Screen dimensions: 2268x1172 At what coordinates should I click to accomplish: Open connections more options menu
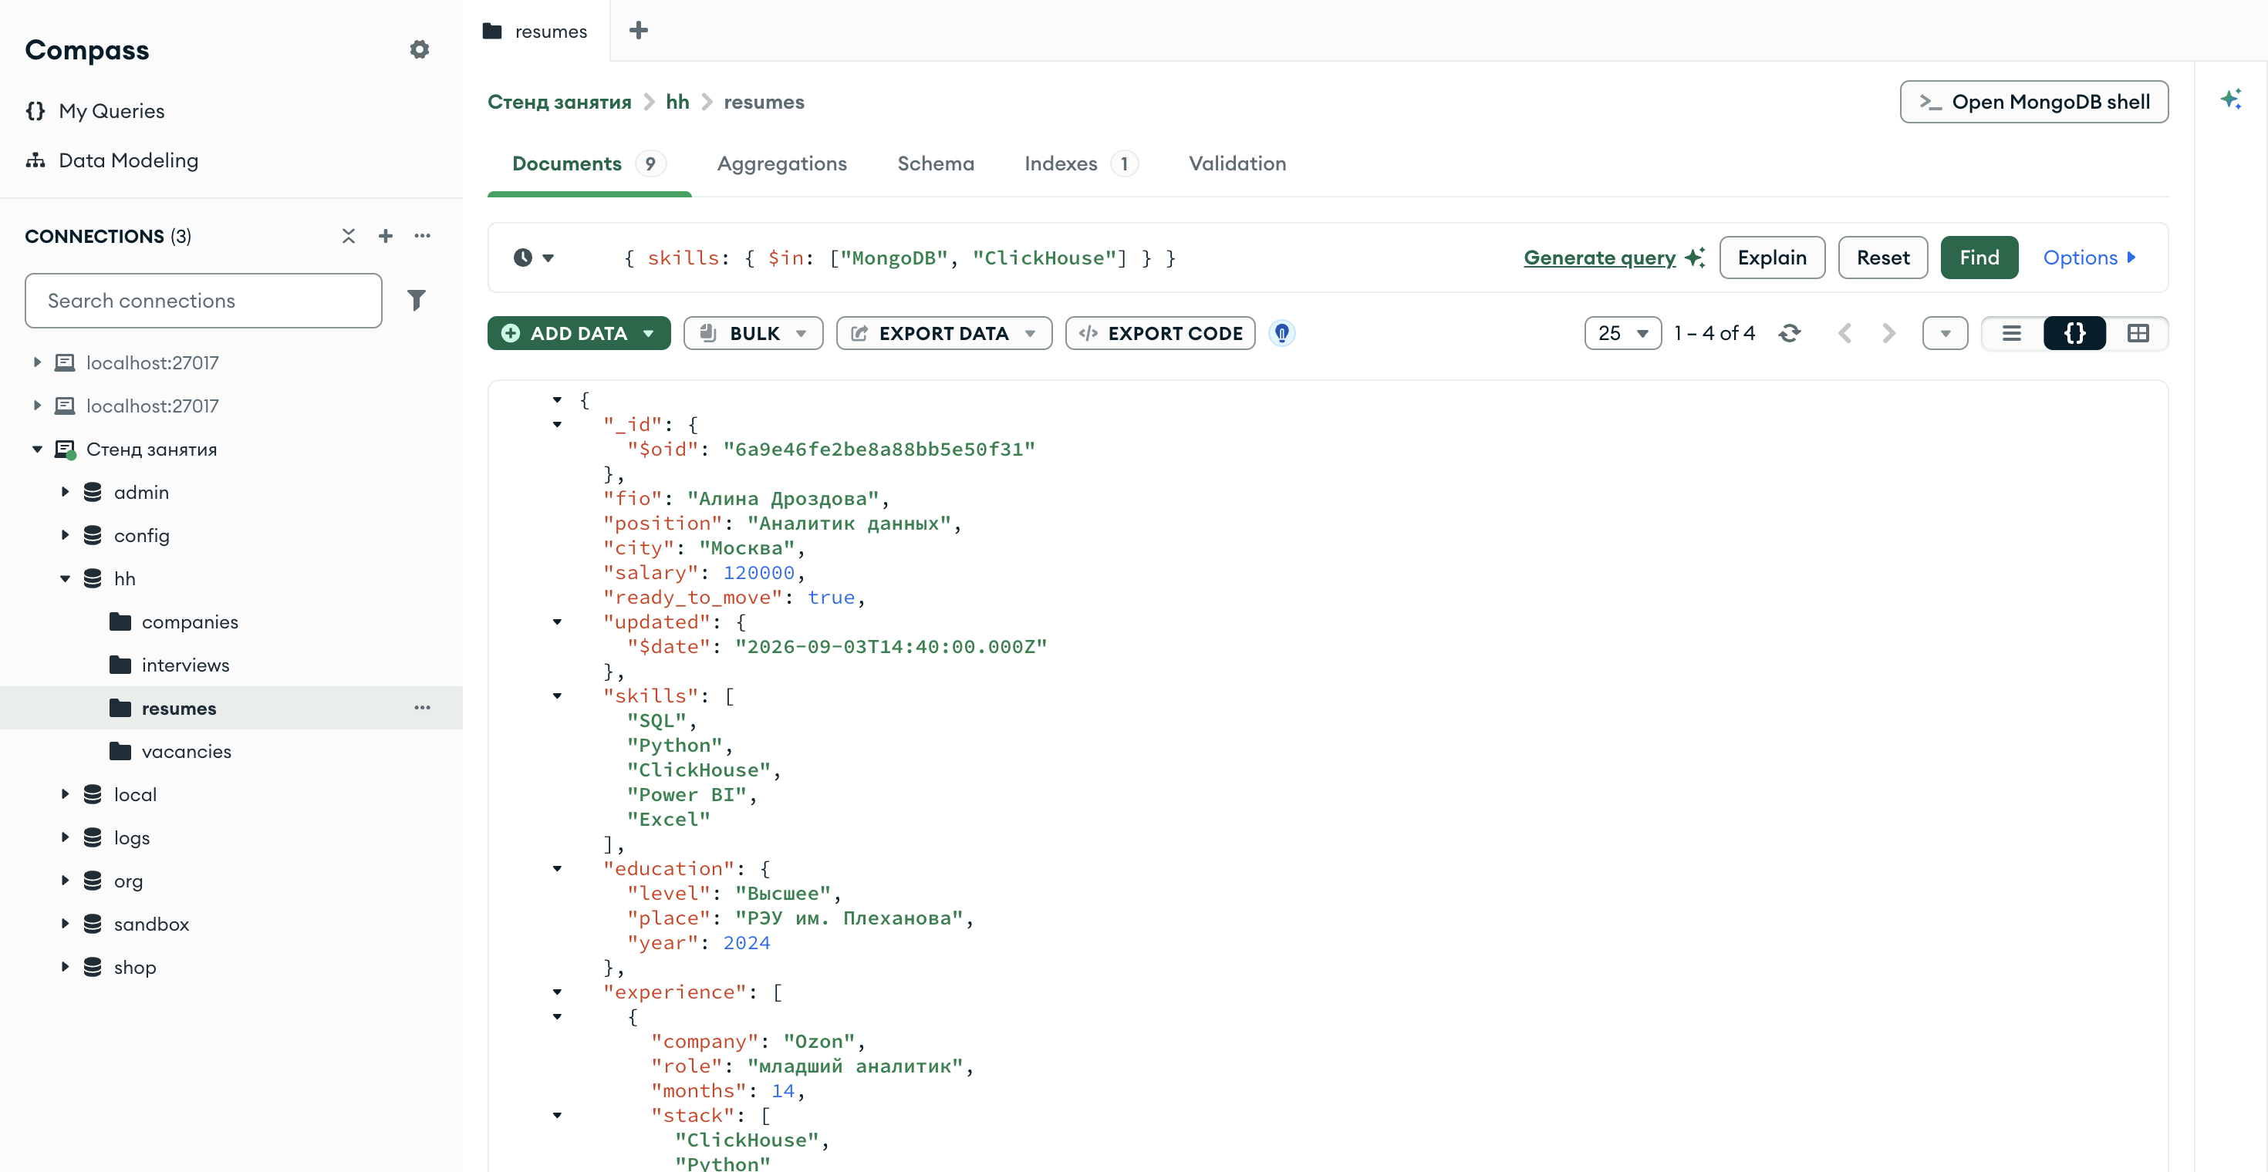point(423,236)
